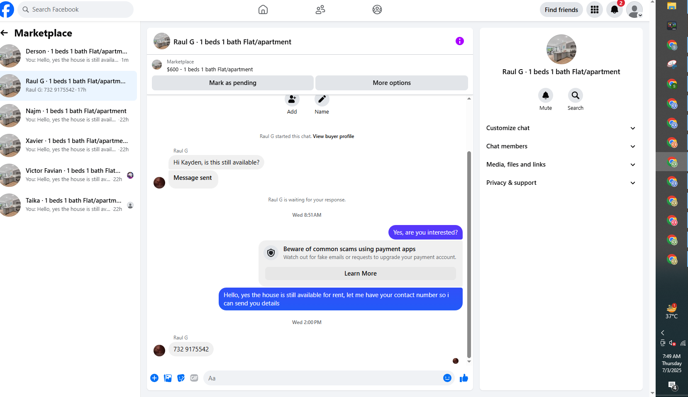Click the purple conversation info icon
The height and width of the screenshot is (397, 688).
pos(460,41)
